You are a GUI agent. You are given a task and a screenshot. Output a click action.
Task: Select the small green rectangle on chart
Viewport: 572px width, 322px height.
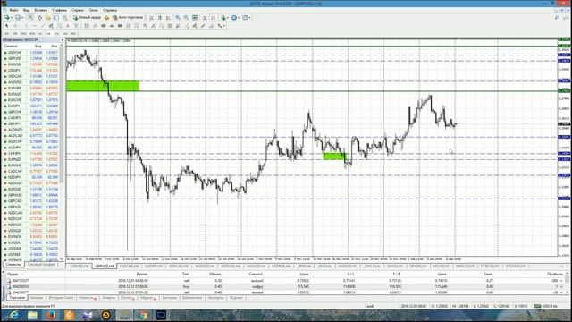pos(334,157)
